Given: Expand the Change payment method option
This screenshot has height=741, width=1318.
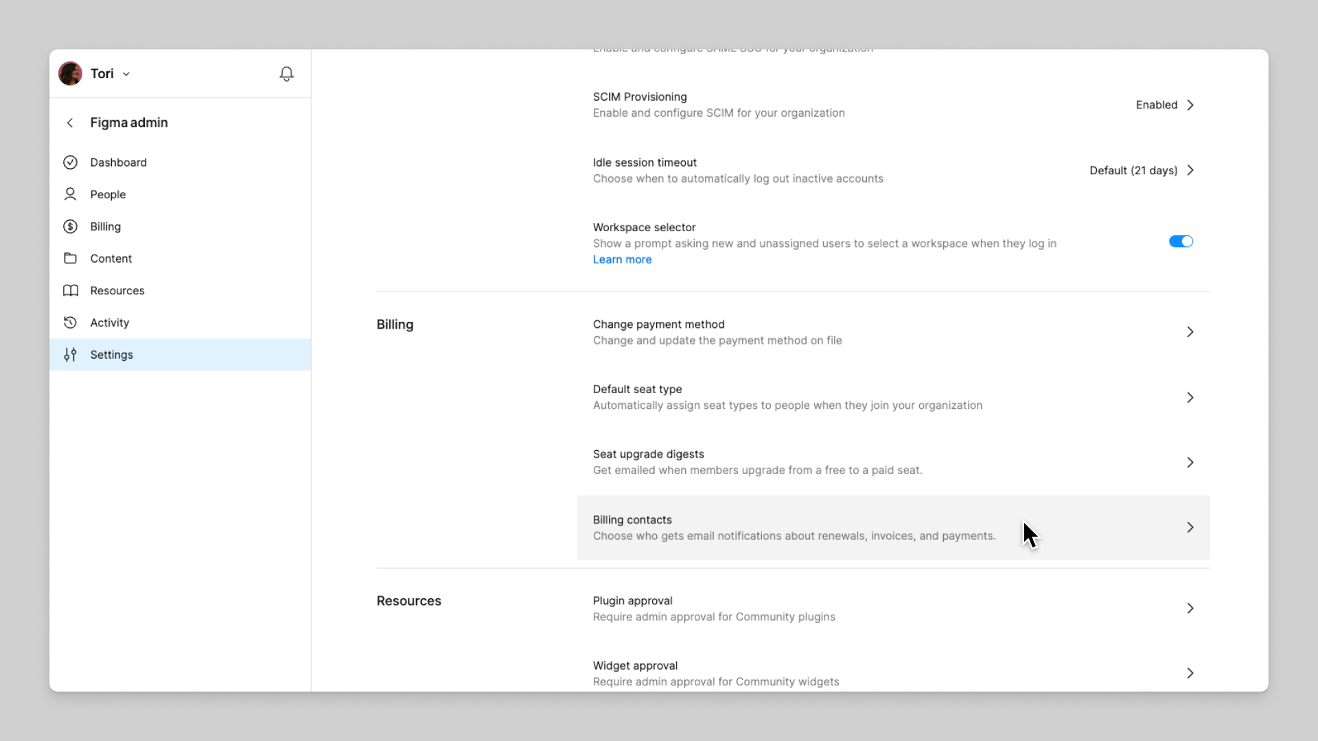Looking at the screenshot, I should (x=1190, y=331).
